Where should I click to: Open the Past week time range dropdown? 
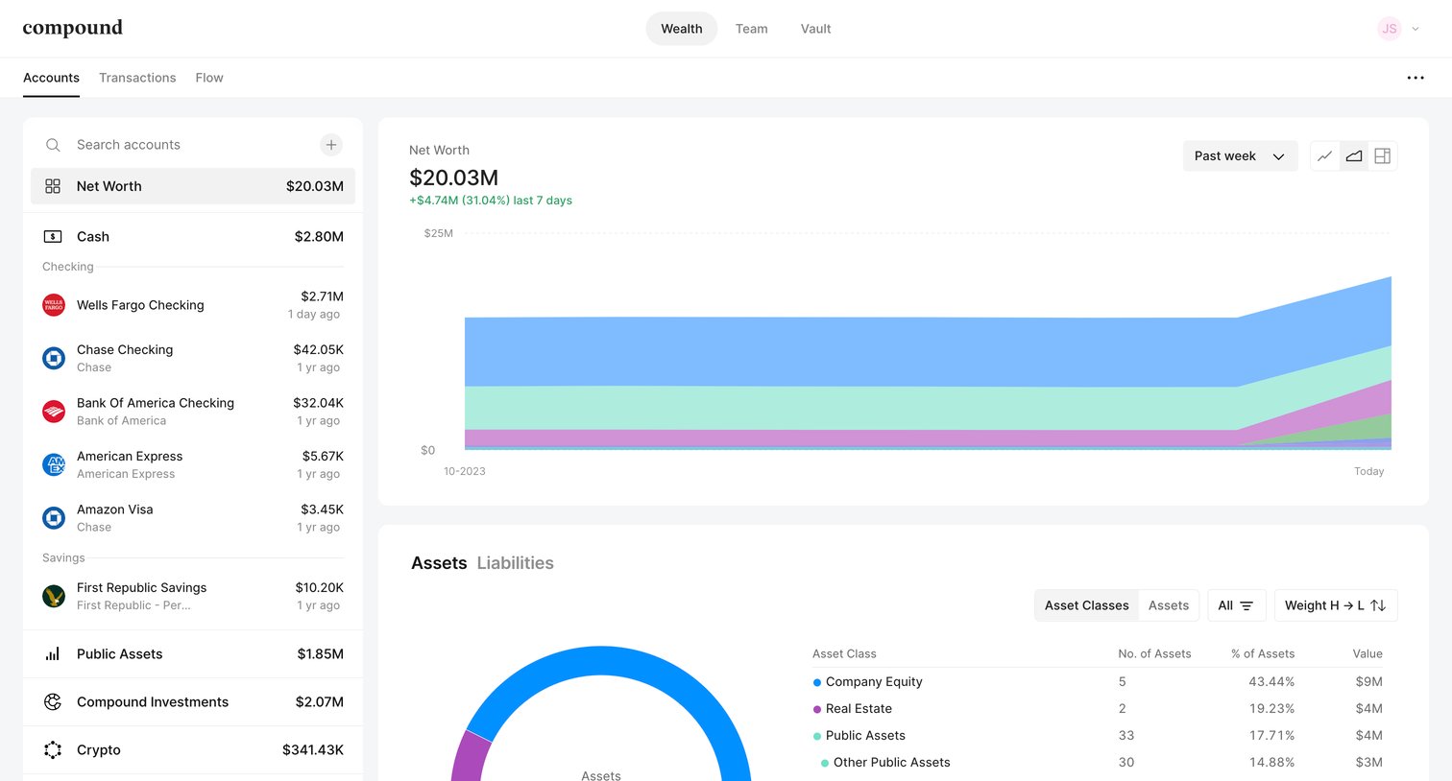click(1240, 156)
